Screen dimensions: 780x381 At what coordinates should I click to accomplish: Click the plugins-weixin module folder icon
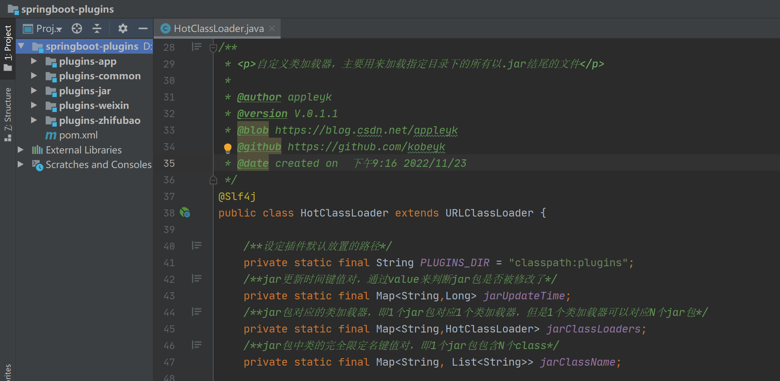[x=51, y=106]
